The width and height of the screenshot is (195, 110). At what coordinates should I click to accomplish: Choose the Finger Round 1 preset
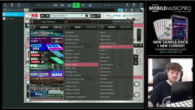(x=116, y=36)
